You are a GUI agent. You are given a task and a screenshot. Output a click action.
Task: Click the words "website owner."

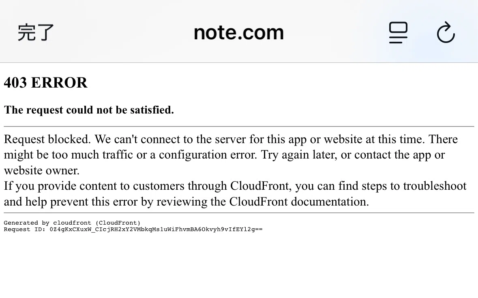[41, 171]
